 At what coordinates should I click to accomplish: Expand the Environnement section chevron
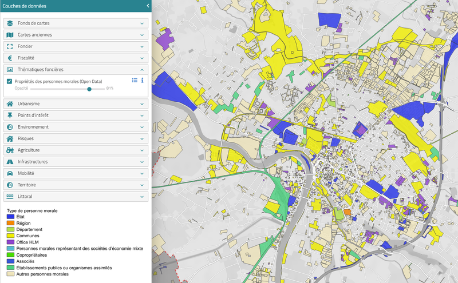142,127
